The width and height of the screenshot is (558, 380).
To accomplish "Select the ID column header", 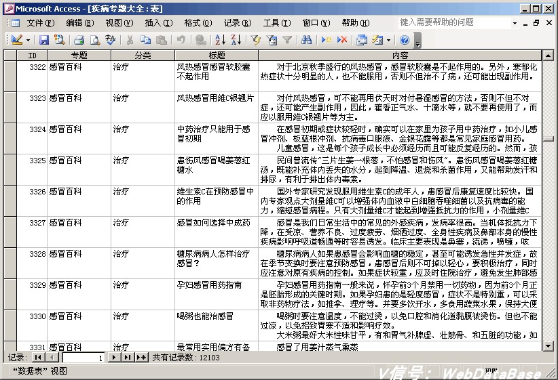I will (x=32, y=56).
